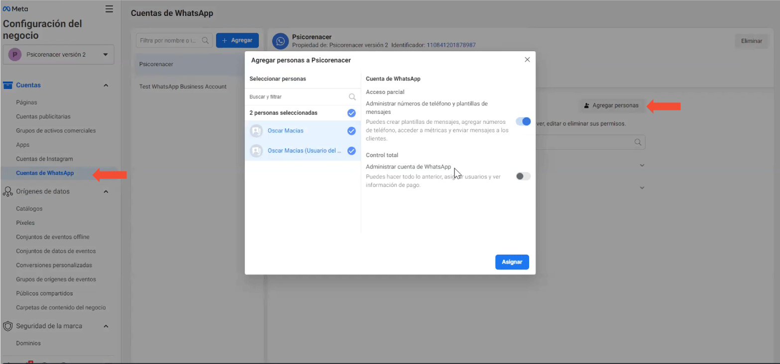Click the Asignar button
Screen dimensions: 780x364
[512, 262]
